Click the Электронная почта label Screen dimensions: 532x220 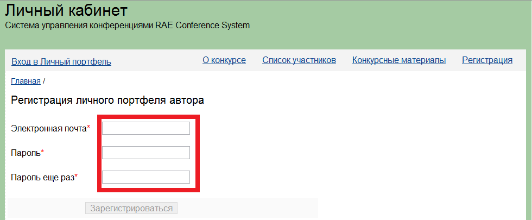point(50,128)
